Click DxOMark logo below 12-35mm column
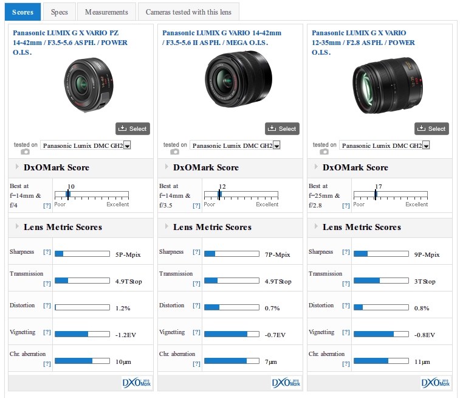 click(436, 383)
